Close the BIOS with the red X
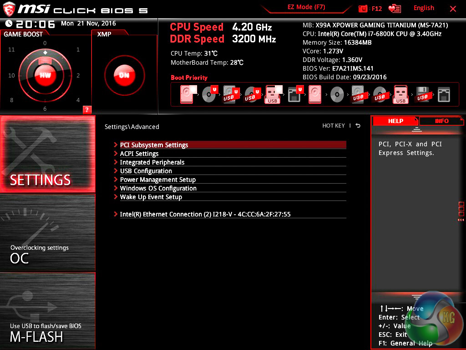 453,9
